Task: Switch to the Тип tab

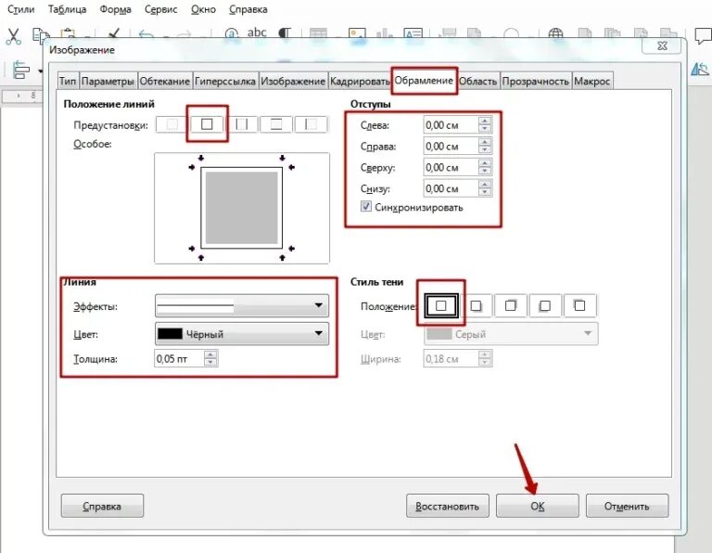Action: coord(68,81)
